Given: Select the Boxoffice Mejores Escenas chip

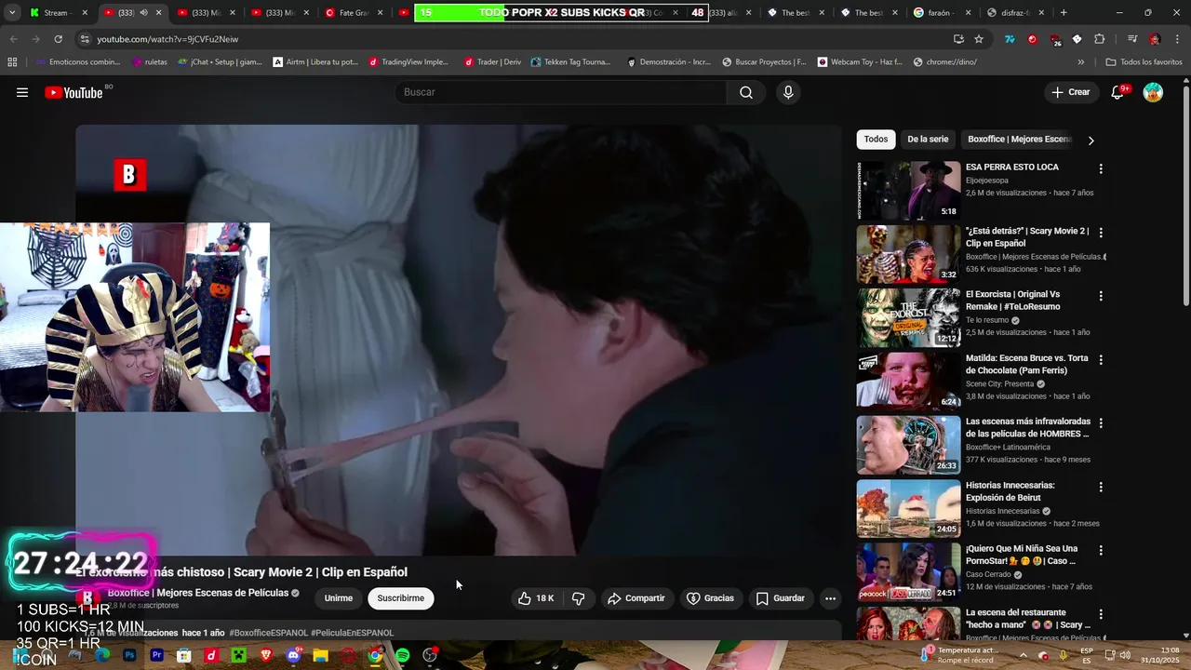Looking at the screenshot, I should (1019, 140).
